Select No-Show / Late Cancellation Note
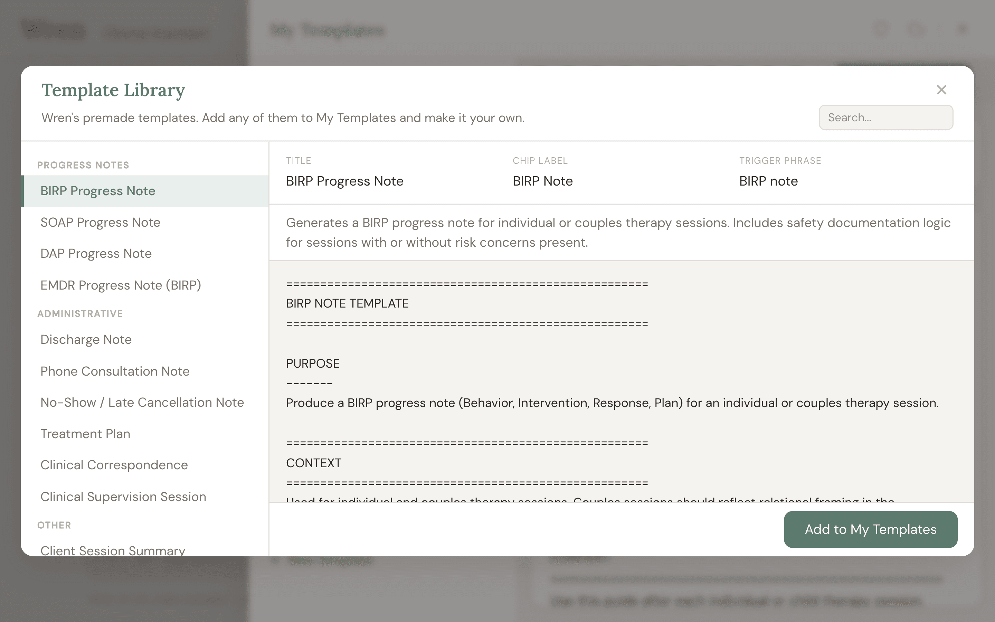Viewport: 995px width, 622px height. click(145, 402)
